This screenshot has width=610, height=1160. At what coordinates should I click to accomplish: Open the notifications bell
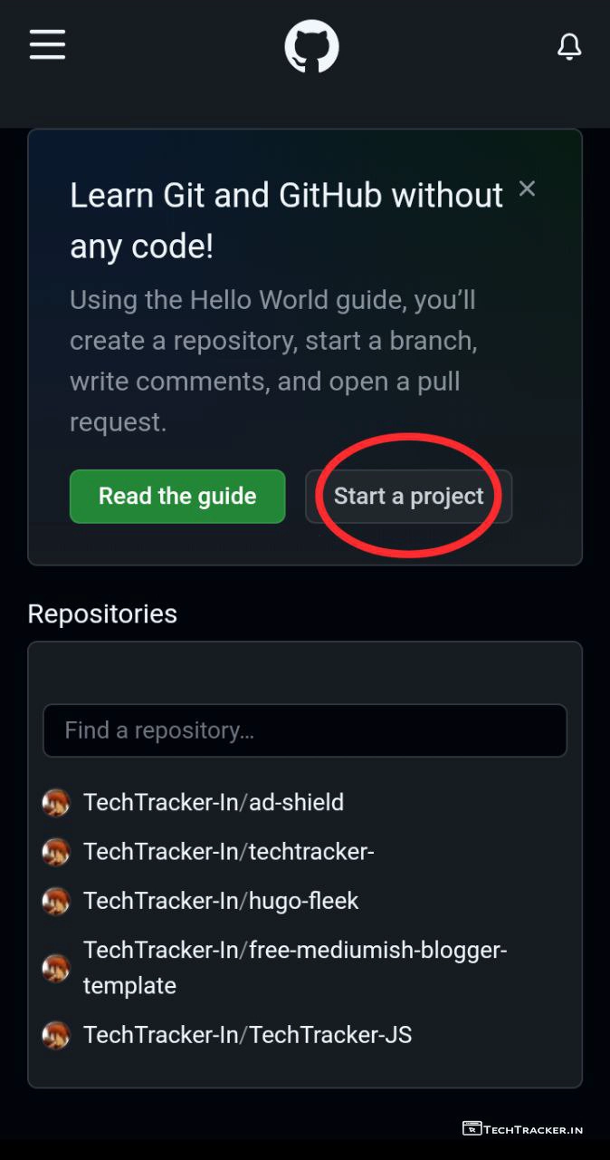click(568, 46)
